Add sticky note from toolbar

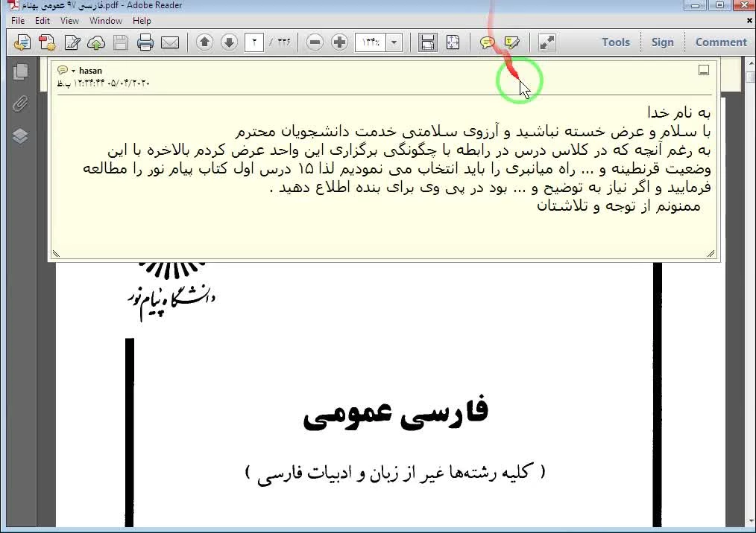[x=488, y=42]
